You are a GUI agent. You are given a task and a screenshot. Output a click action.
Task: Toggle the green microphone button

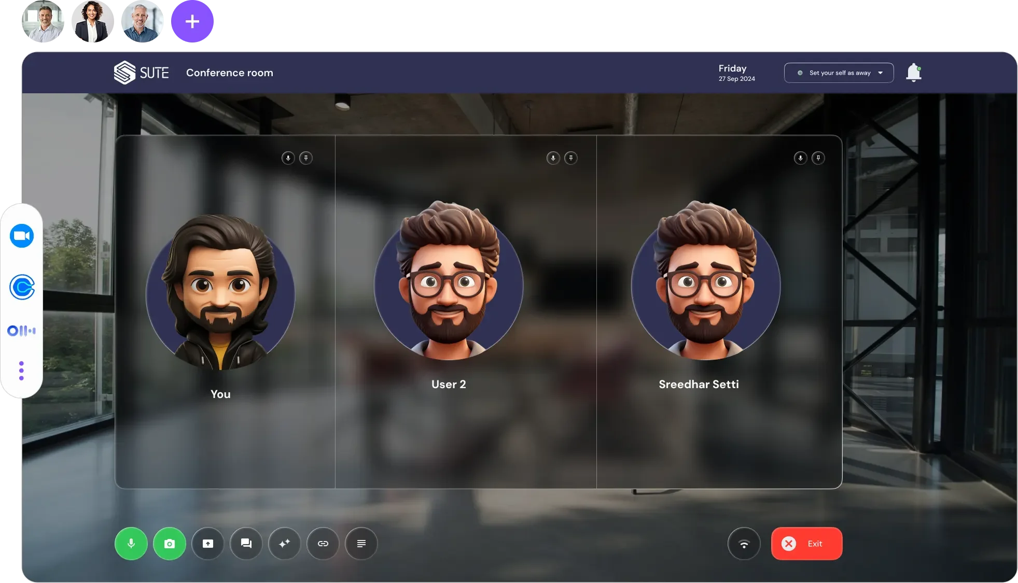[x=131, y=543]
